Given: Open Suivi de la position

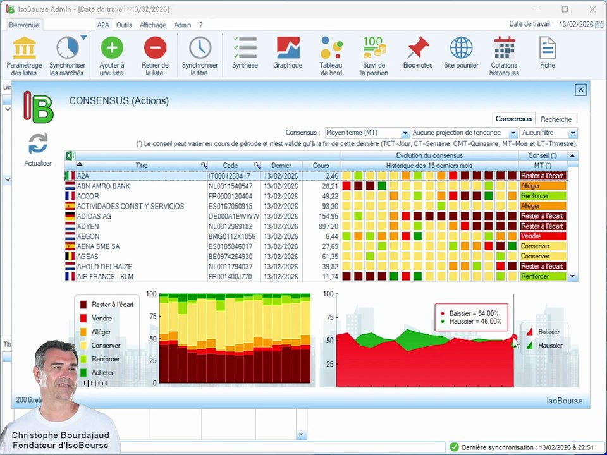Looking at the screenshot, I should tap(374, 56).
